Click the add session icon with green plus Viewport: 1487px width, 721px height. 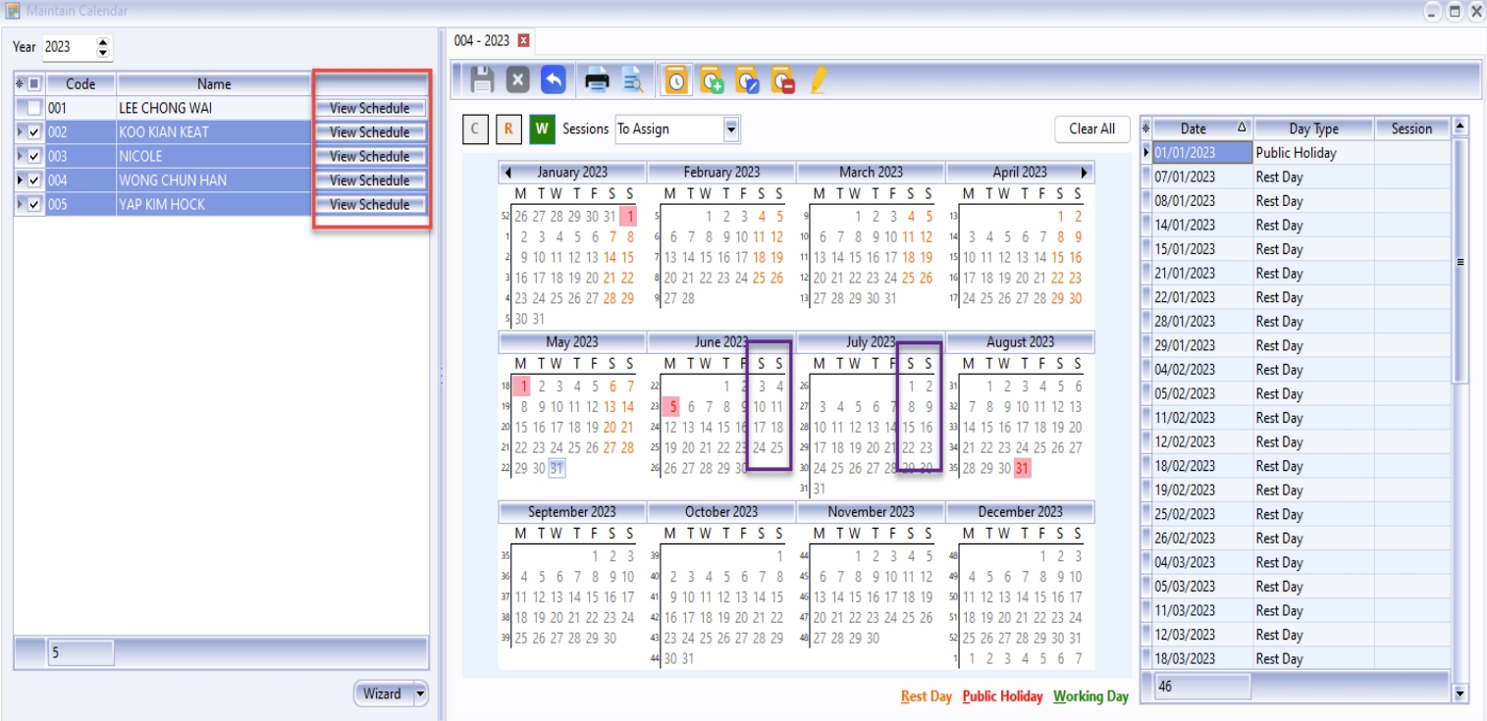point(712,81)
